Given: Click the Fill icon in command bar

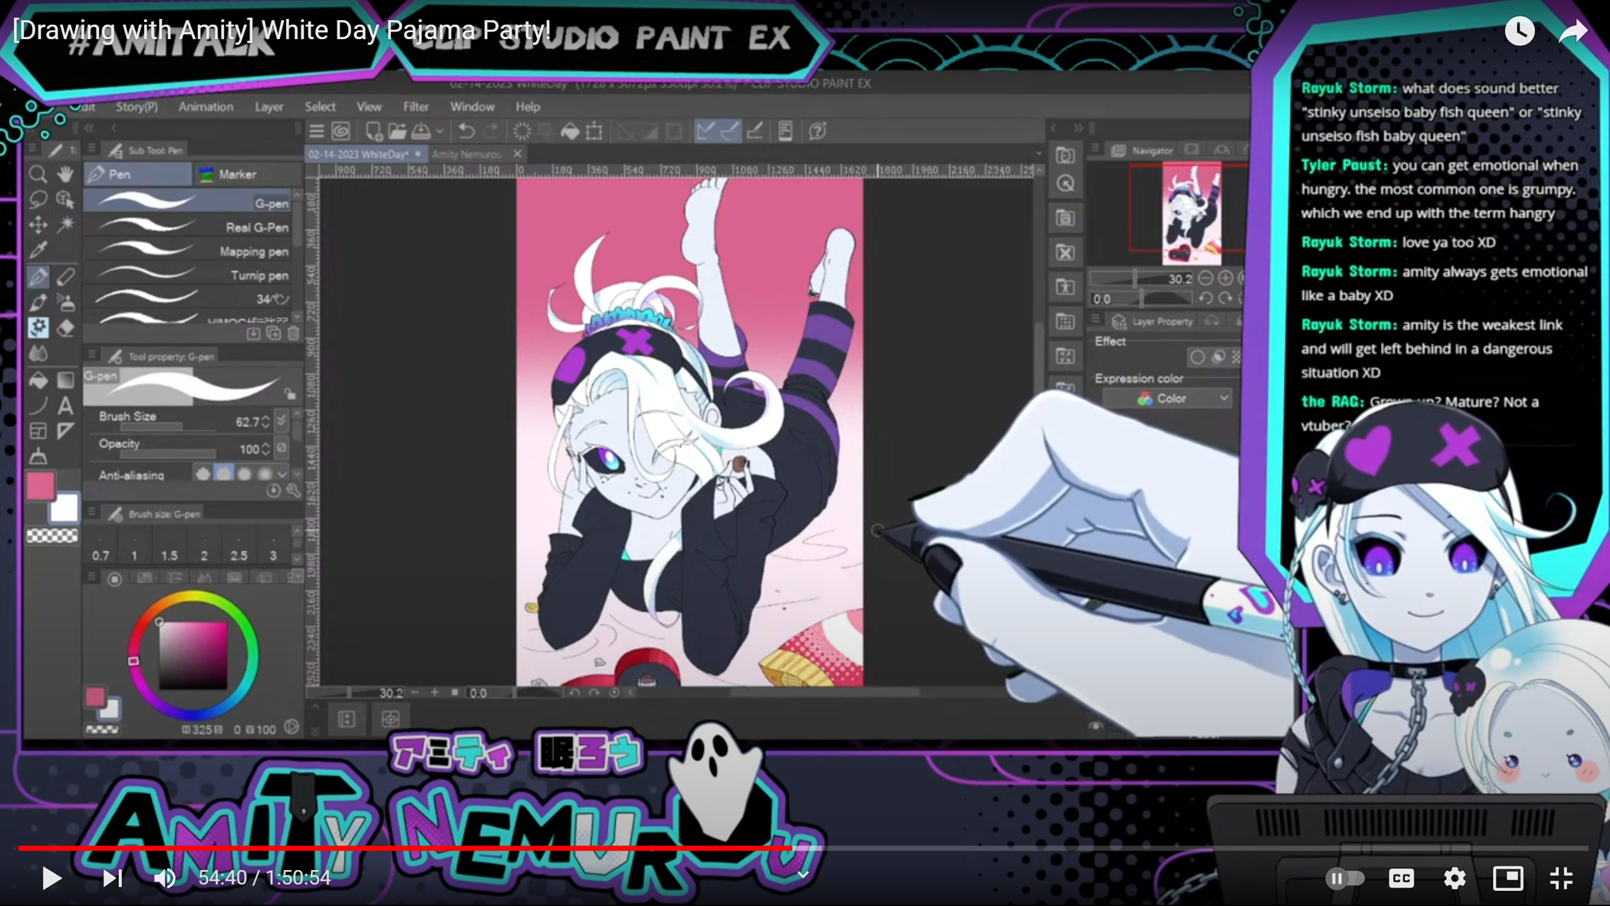Looking at the screenshot, I should tap(570, 131).
